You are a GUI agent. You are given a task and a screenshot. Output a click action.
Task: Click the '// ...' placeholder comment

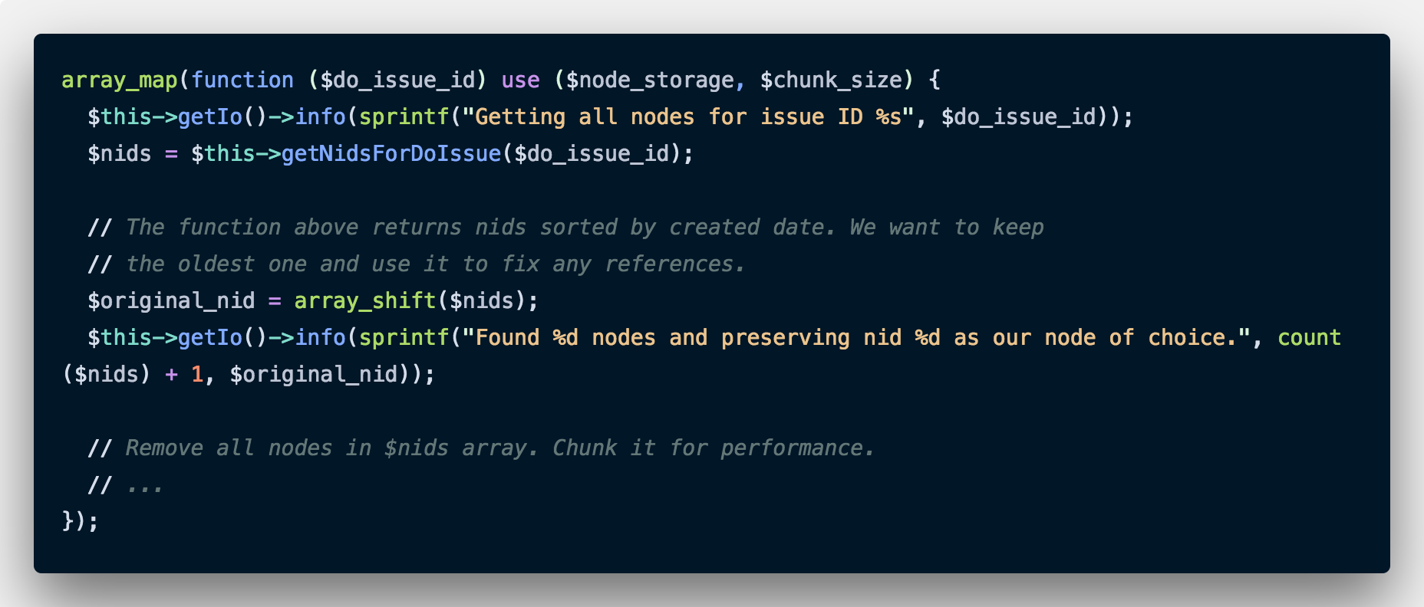125,484
